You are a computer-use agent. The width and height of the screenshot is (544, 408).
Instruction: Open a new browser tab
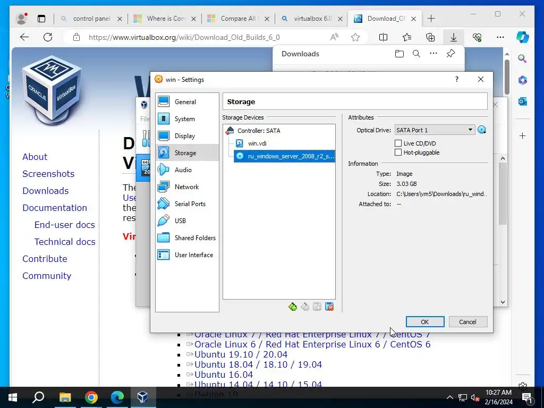point(431,19)
